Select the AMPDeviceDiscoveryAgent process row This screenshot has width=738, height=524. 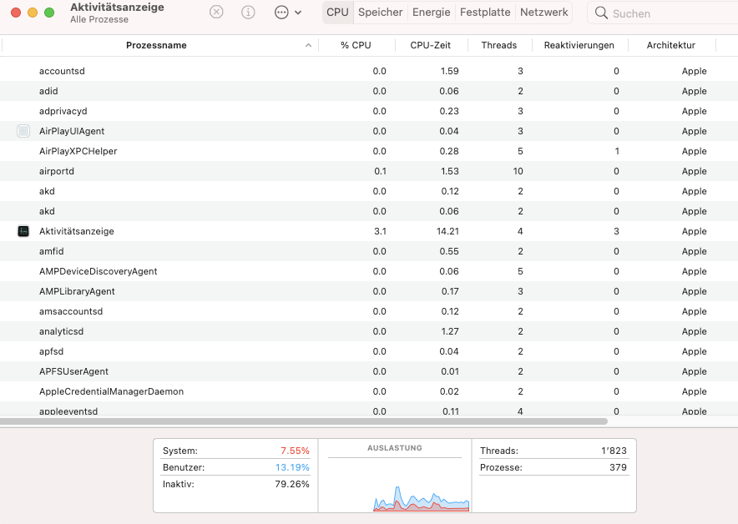coord(369,271)
